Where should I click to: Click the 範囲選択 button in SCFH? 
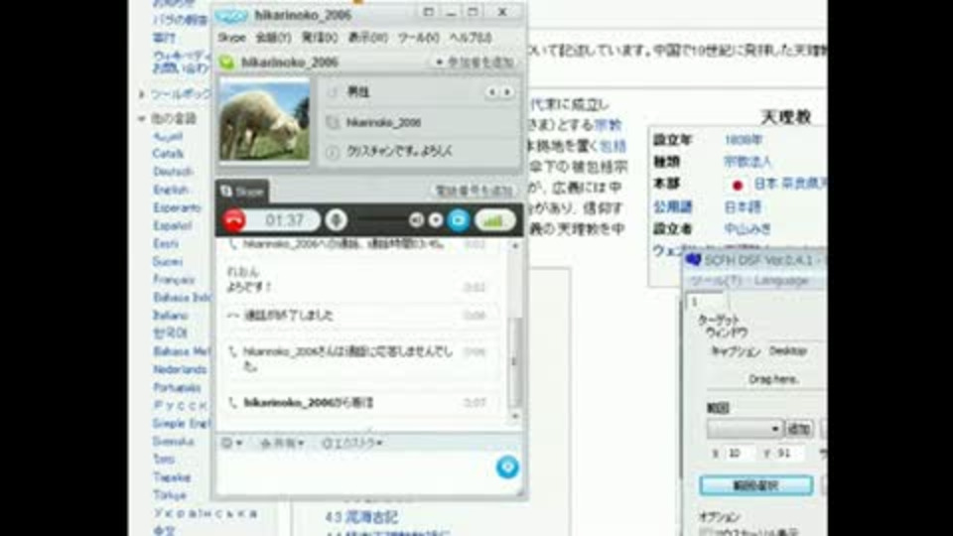[x=756, y=485]
